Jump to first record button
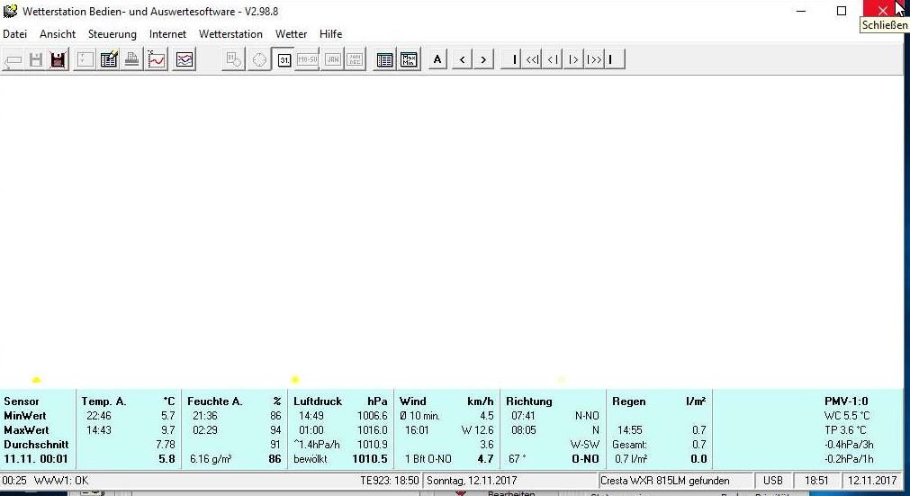Viewport: 910px width, 496px height. point(512,60)
